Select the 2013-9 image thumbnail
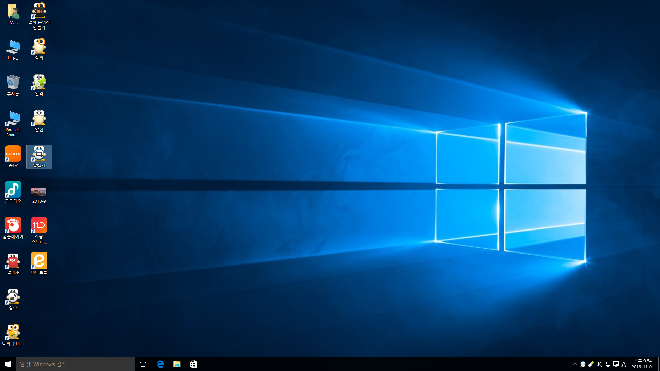 point(39,193)
